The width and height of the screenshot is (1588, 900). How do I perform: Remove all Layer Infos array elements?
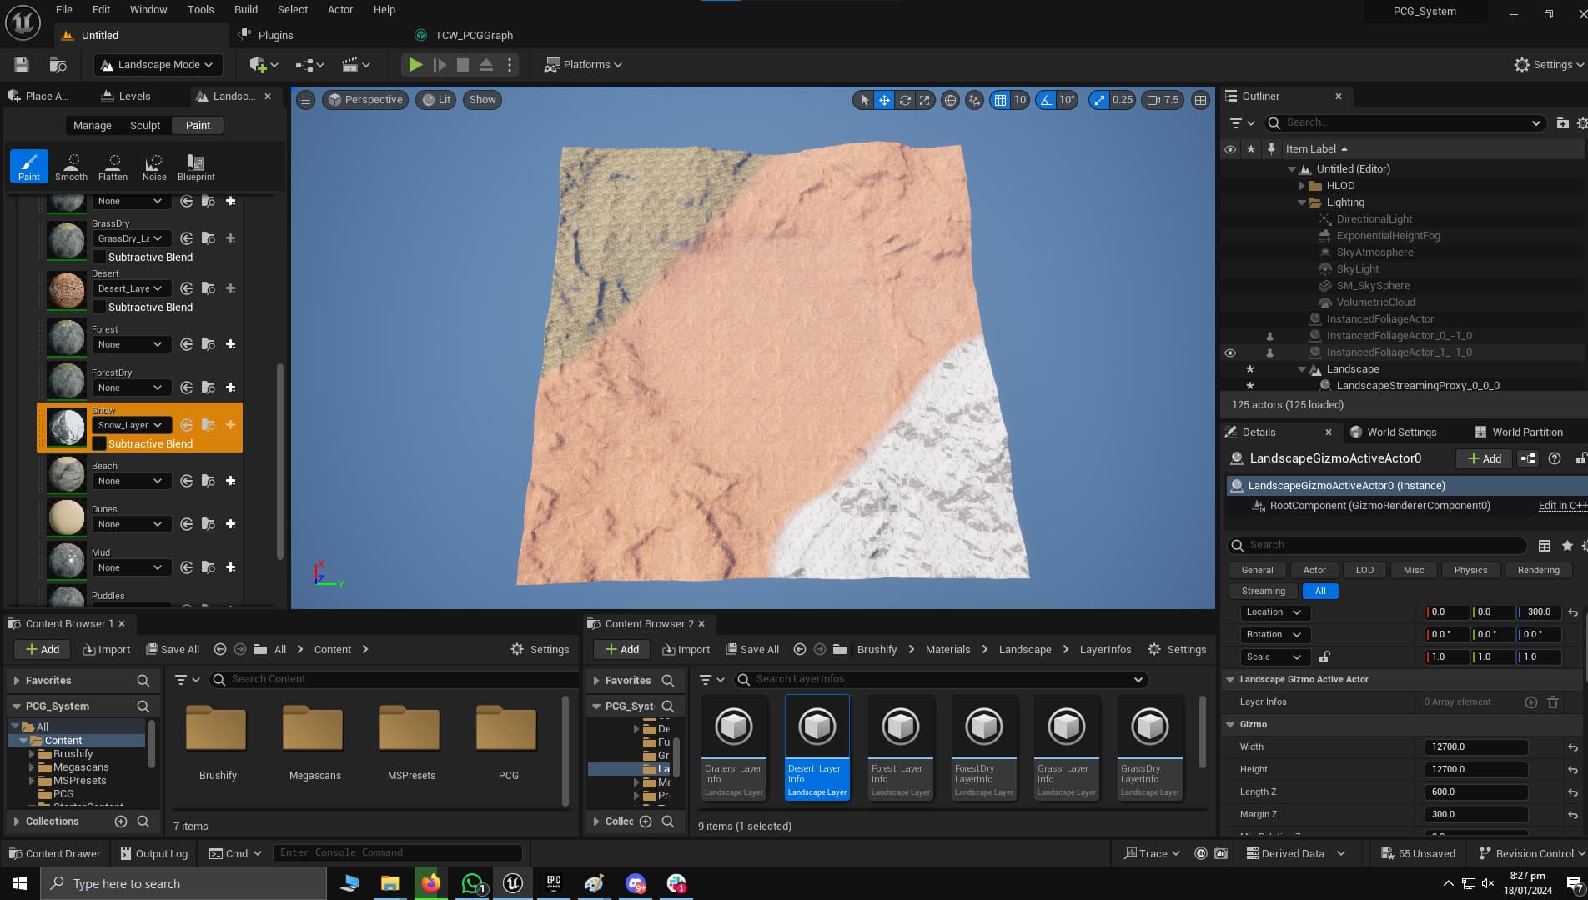(1553, 702)
